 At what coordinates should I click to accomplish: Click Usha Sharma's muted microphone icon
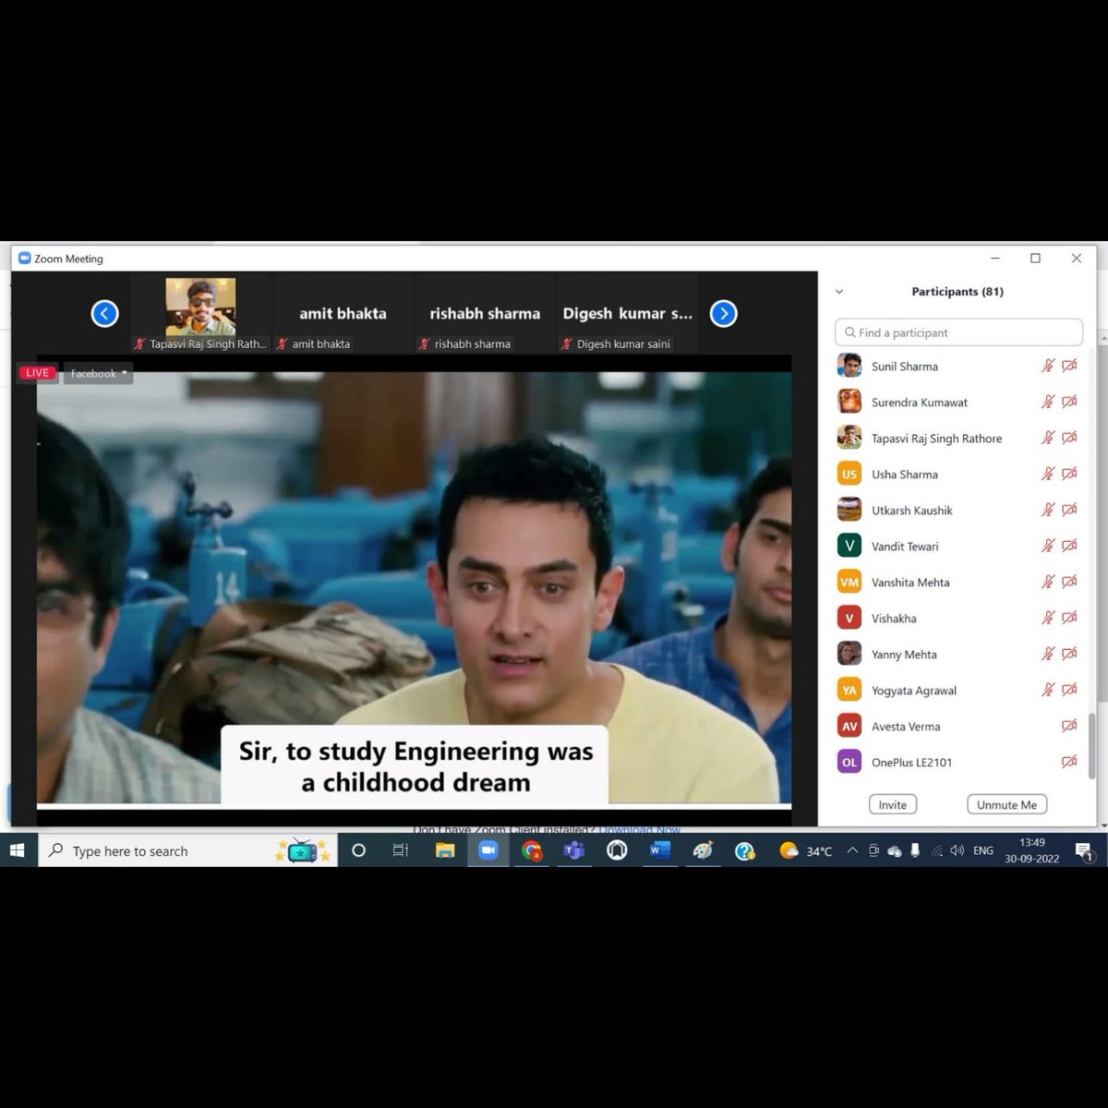(1048, 474)
